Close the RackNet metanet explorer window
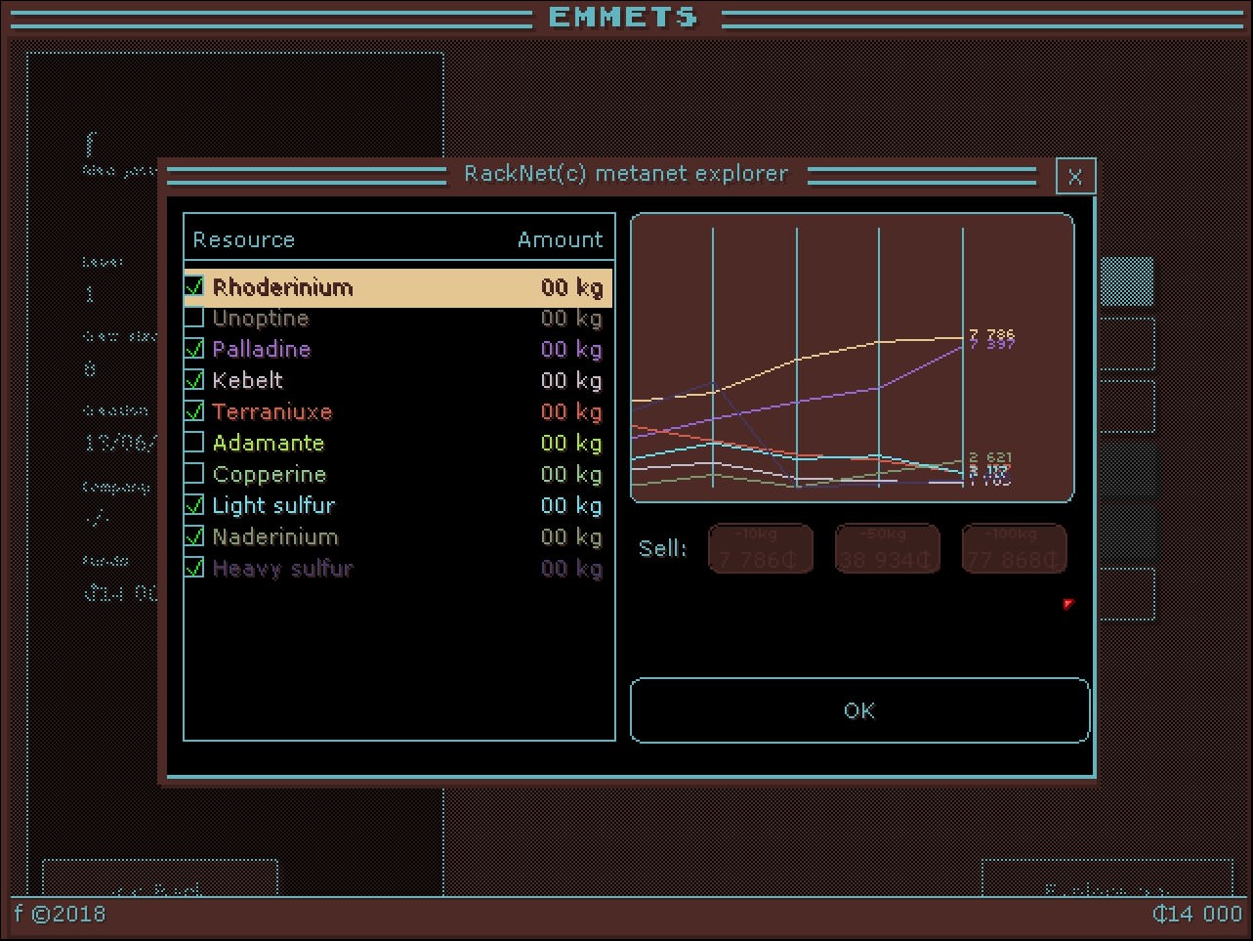The image size is (1253, 941). [1075, 177]
